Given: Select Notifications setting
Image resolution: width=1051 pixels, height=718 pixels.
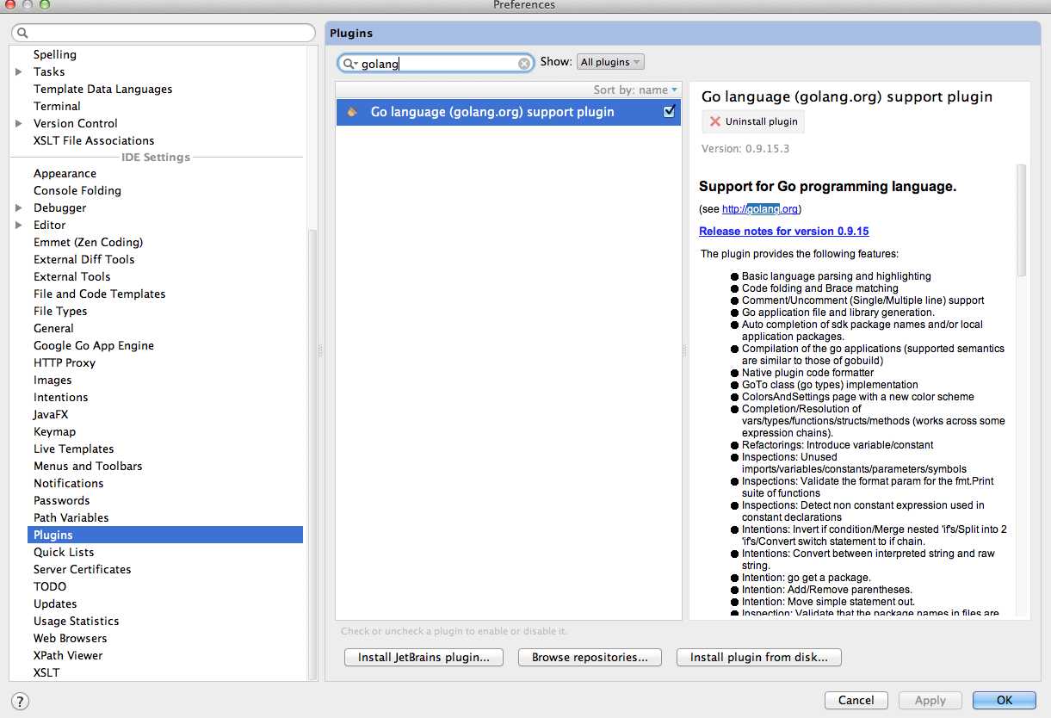Looking at the screenshot, I should [69, 484].
